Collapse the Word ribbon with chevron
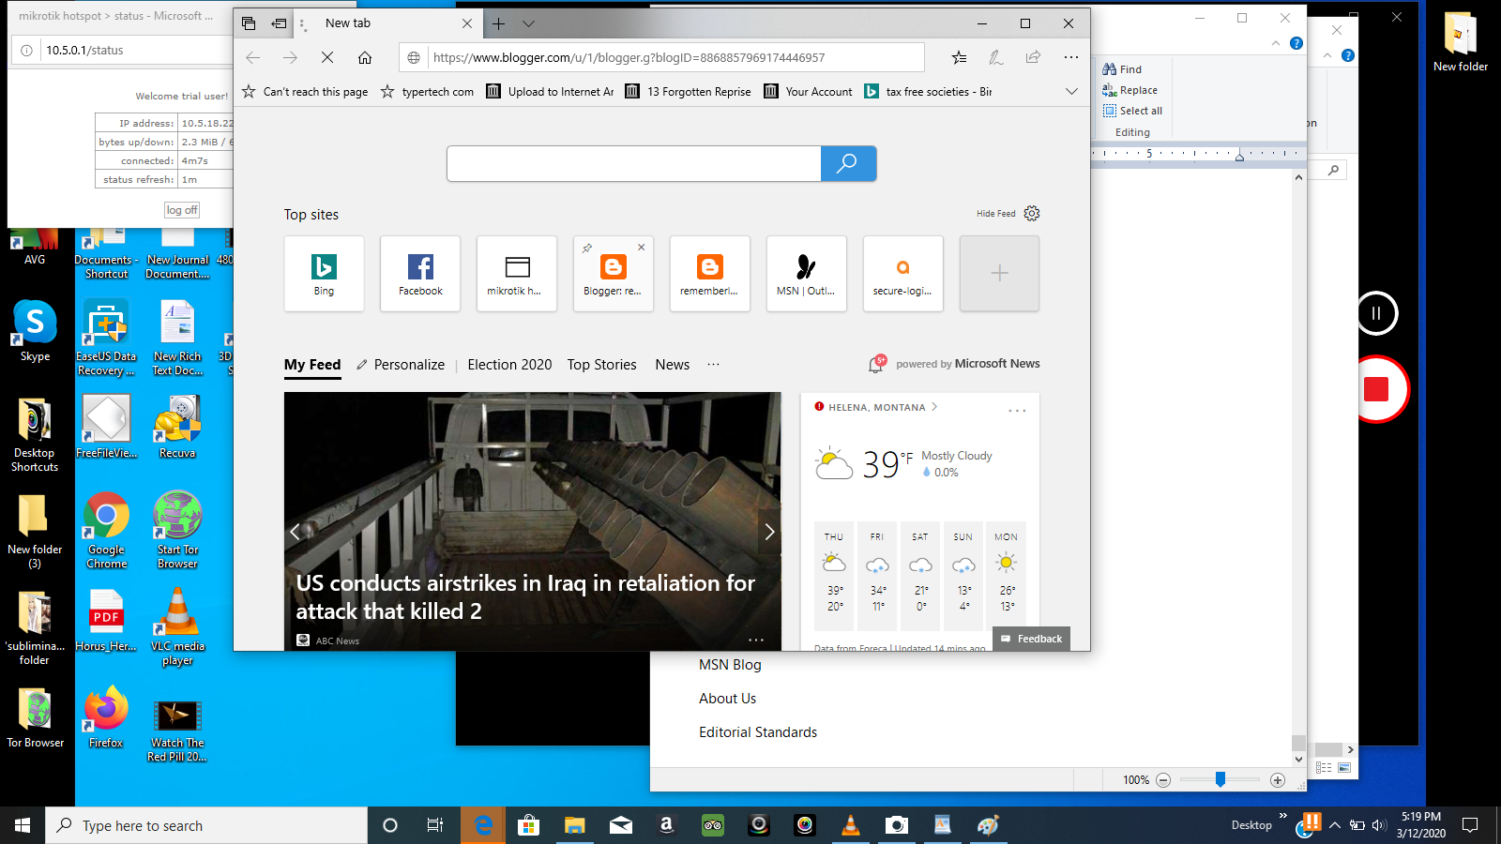Viewport: 1501px width, 844px height. 1276,43
